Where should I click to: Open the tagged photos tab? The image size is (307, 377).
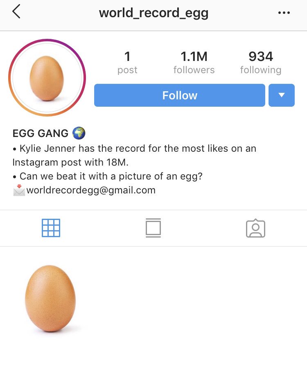click(x=255, y=228)
